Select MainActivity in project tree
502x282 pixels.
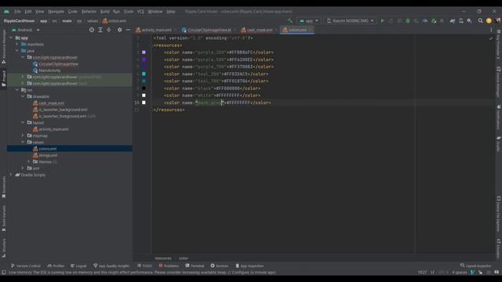(49, 70)
